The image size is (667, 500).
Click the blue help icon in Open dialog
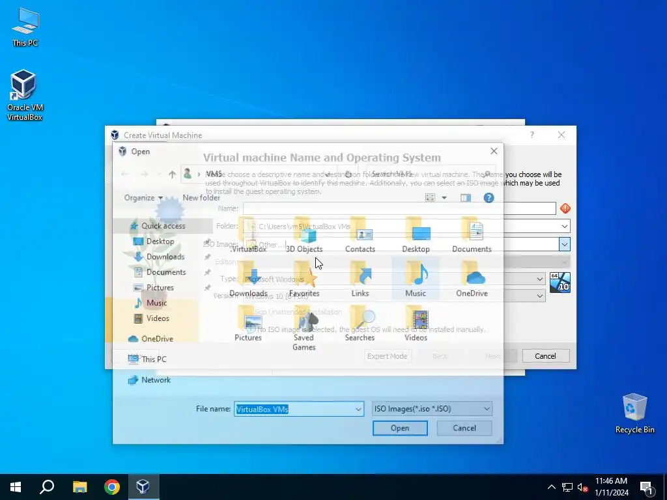point(489,198)
